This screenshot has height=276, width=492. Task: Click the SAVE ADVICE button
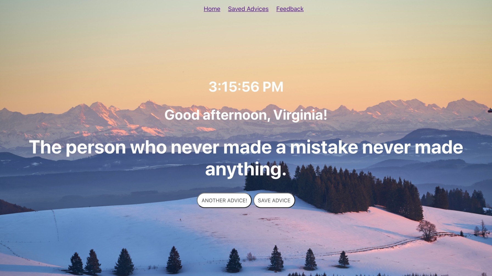point(274,200)
